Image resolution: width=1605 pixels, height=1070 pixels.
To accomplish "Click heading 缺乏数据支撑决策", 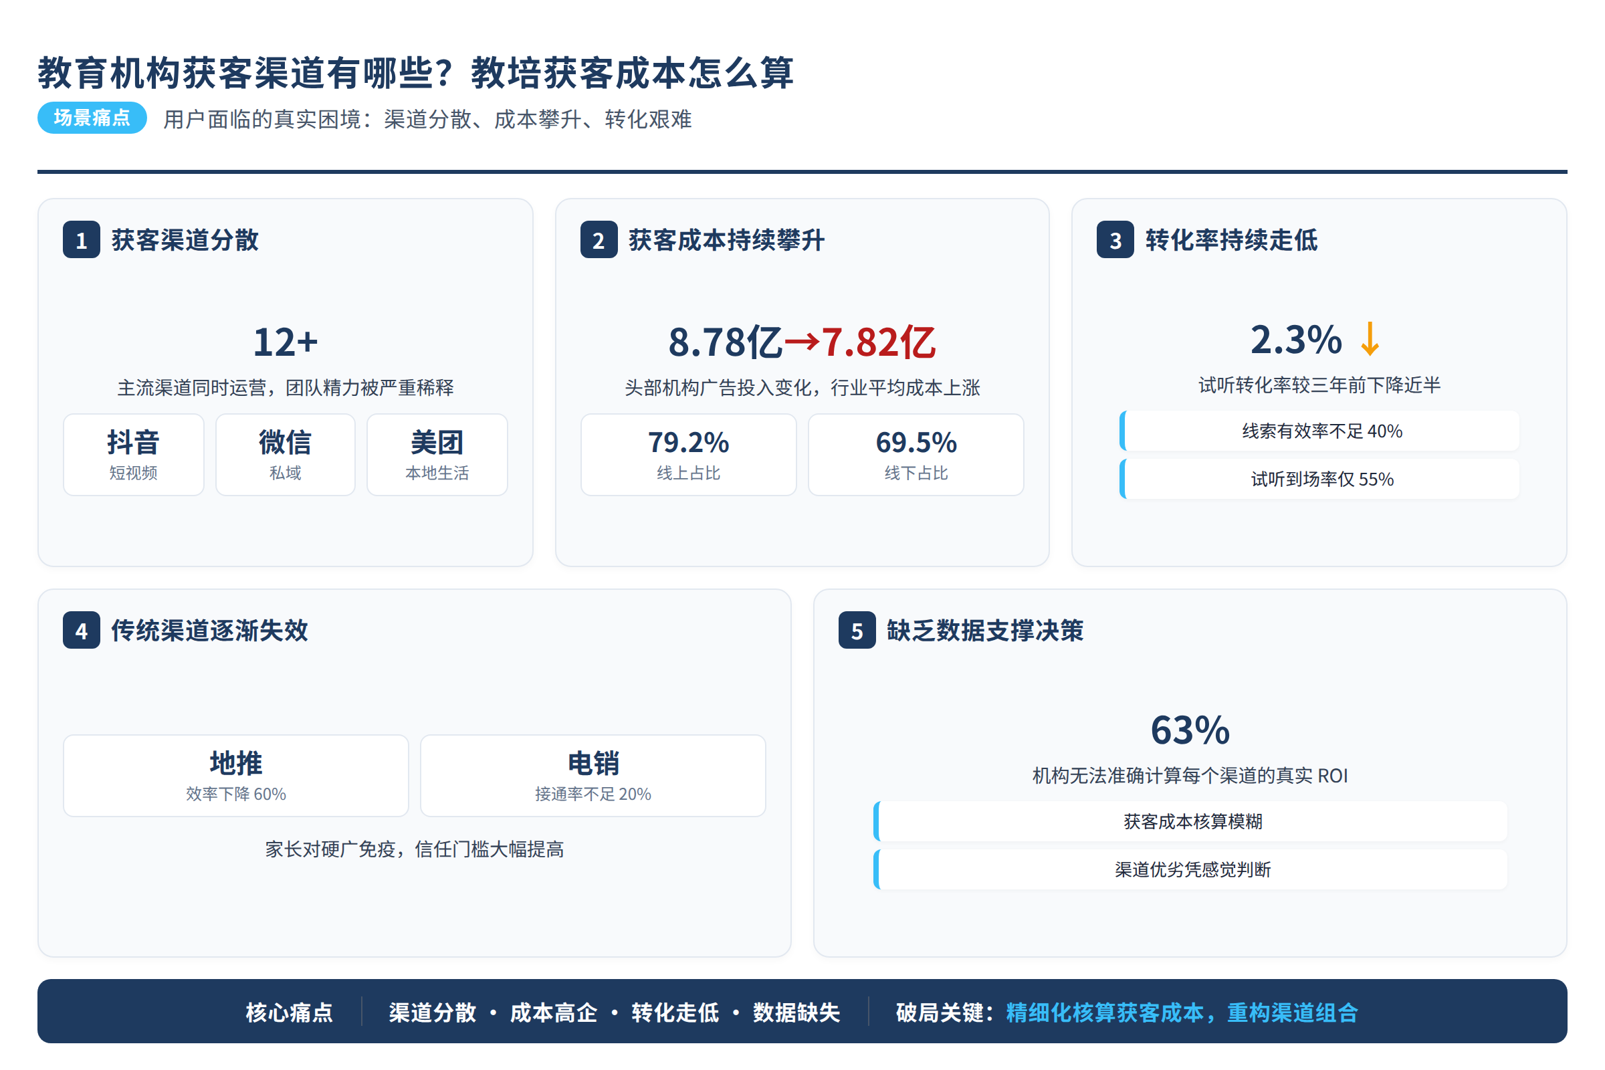I will (x=985, y=631).
